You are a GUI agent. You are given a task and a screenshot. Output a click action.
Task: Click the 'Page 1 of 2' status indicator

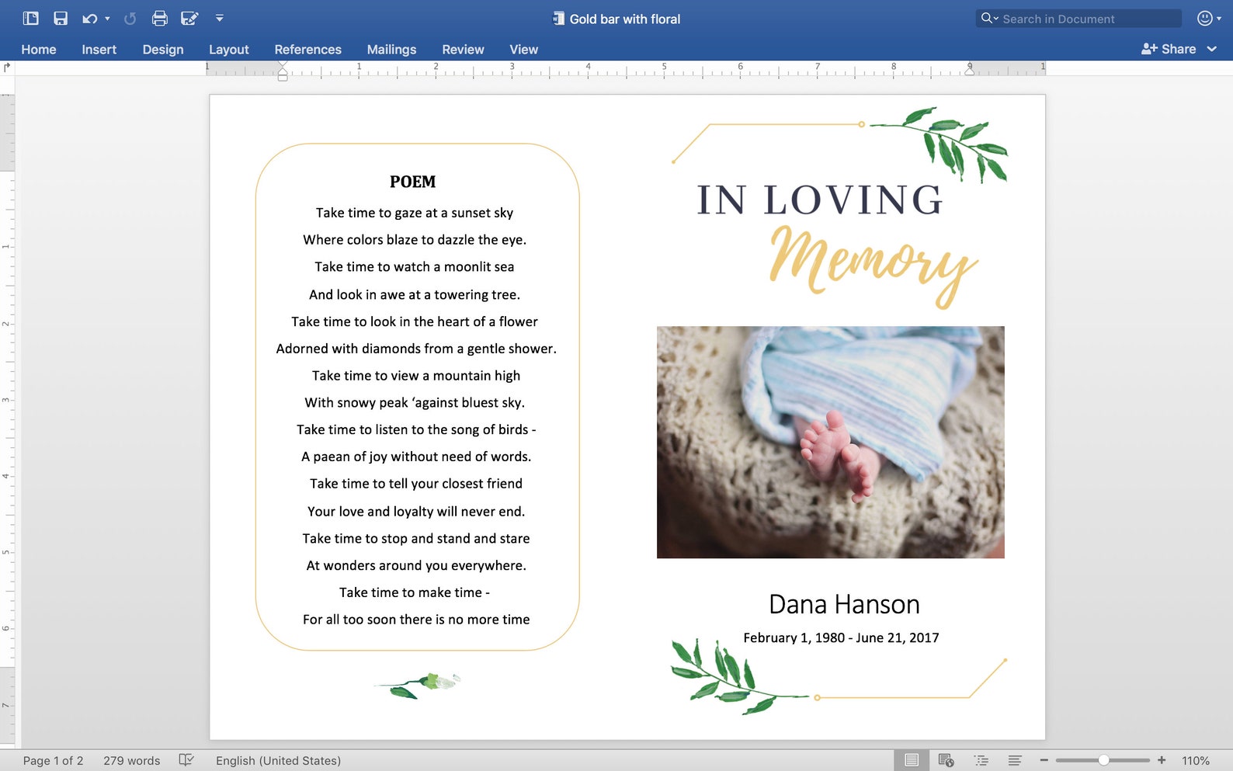click(x=53, y=761)
